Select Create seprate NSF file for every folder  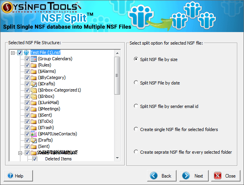click(x=136, y=152)
